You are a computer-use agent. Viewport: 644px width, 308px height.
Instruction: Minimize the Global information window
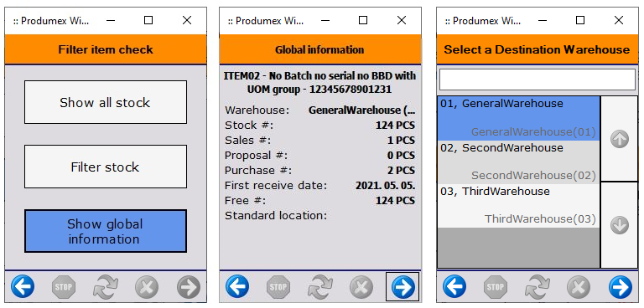tap(325, 20)
